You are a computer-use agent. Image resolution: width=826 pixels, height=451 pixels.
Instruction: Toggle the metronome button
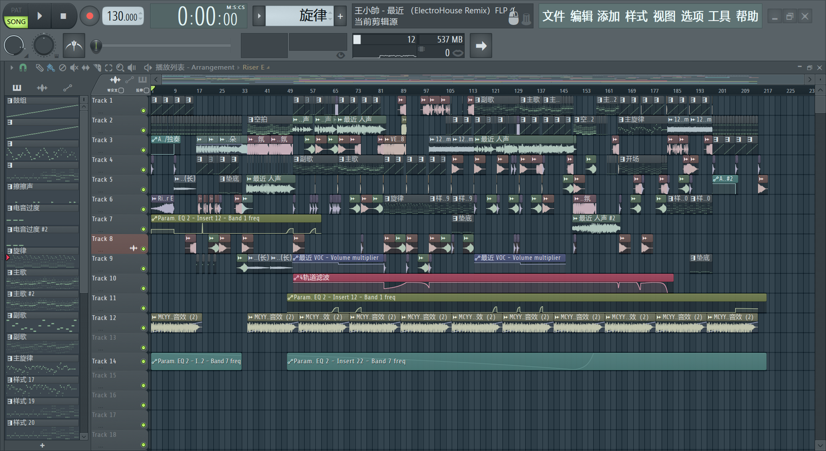(74, 46)
